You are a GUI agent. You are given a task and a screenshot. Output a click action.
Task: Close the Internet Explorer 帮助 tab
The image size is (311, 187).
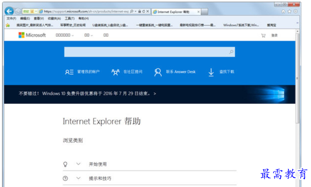point(198,12)
